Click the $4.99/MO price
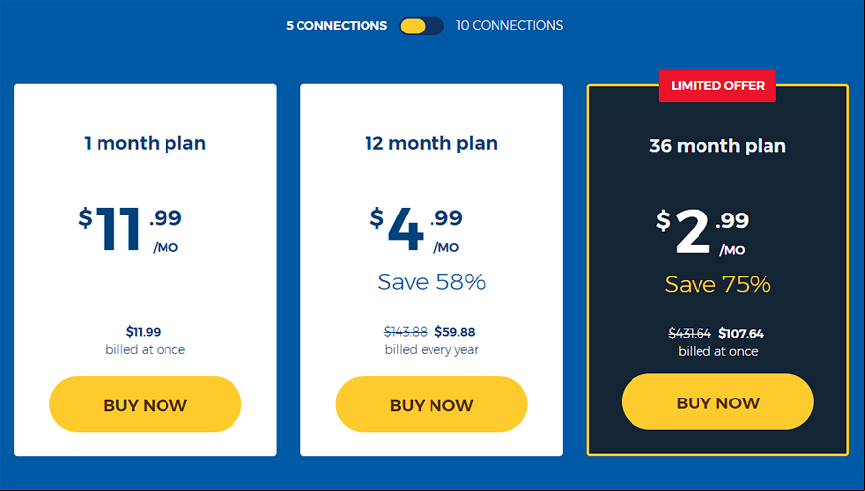Screen dimensions: 865x491 point(417,229)
